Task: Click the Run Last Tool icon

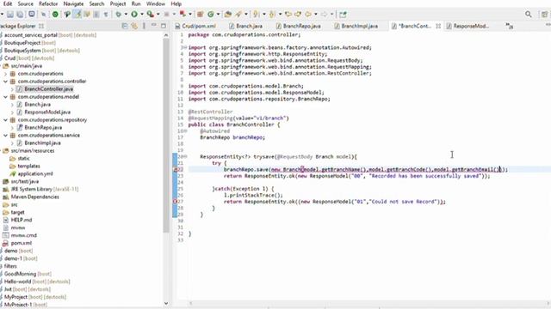Action: 150,15
